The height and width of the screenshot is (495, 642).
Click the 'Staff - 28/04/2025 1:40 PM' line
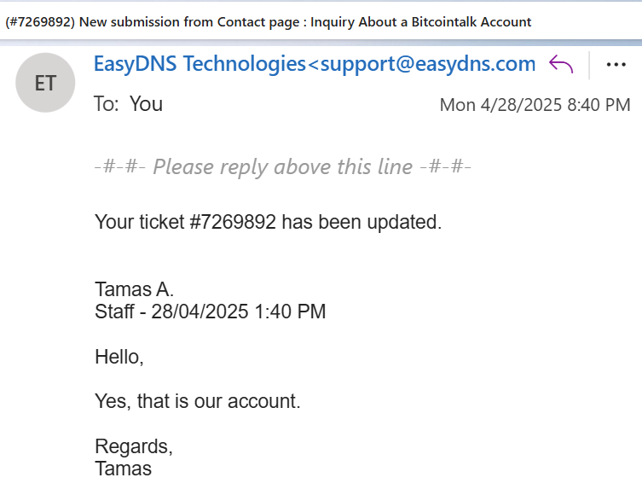(210, 312)
